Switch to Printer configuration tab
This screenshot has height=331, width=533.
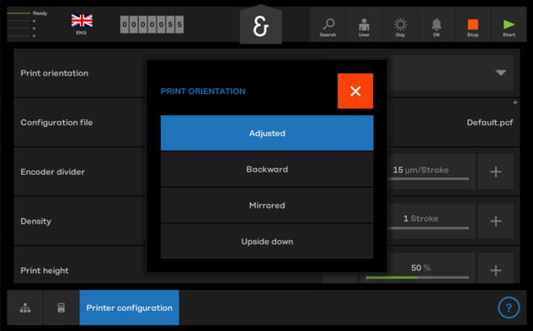pos(129,307)
